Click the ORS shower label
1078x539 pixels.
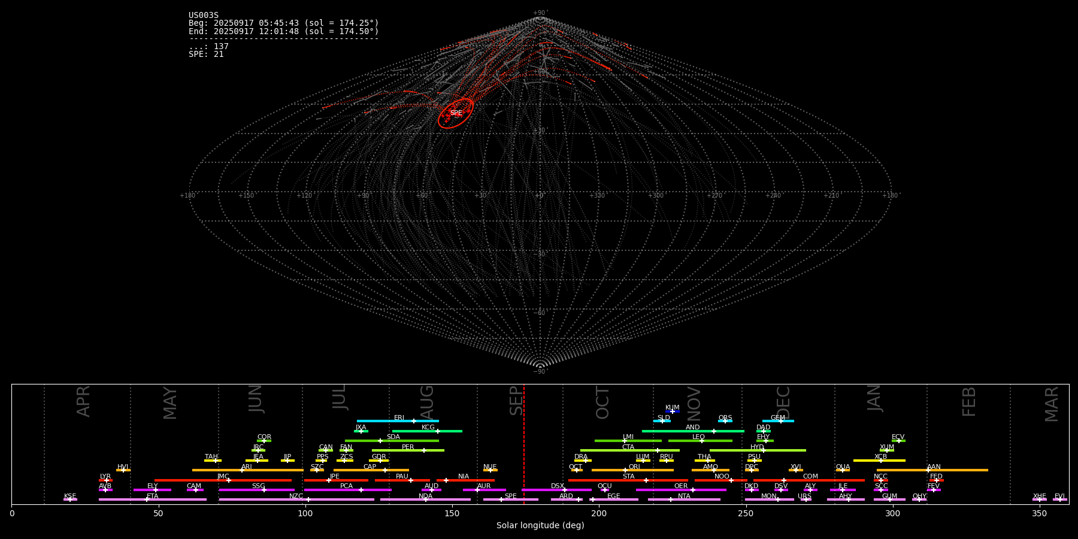pos(725,417)
